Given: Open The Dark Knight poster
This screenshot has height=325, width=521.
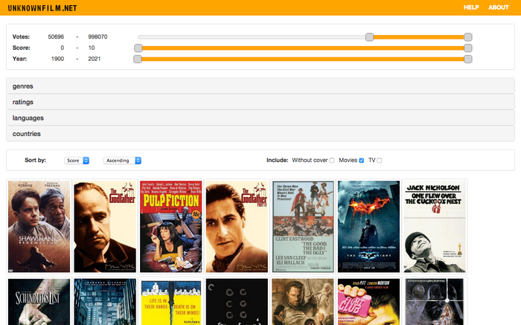Looking at the screenshot, I should (x=369, y=226).
